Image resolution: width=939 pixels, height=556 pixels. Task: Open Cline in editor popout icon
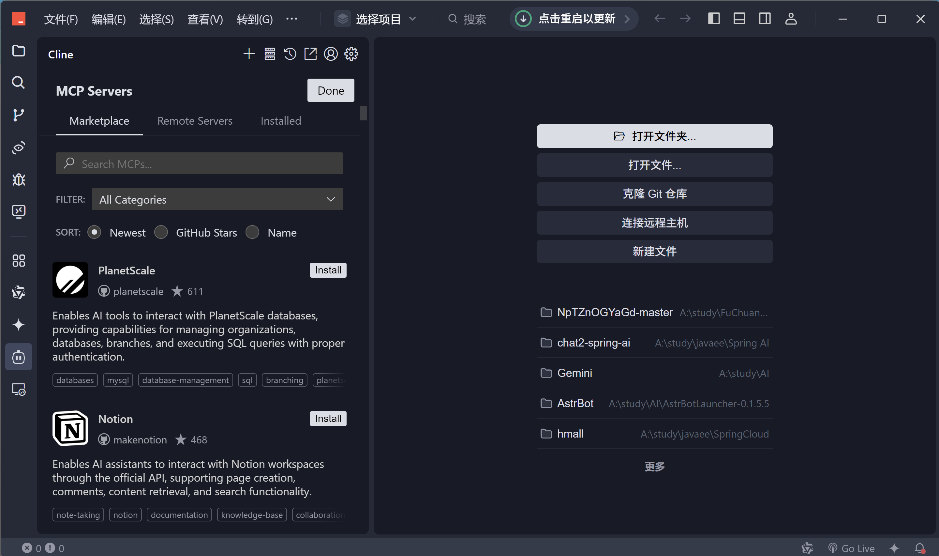[310, 54]
